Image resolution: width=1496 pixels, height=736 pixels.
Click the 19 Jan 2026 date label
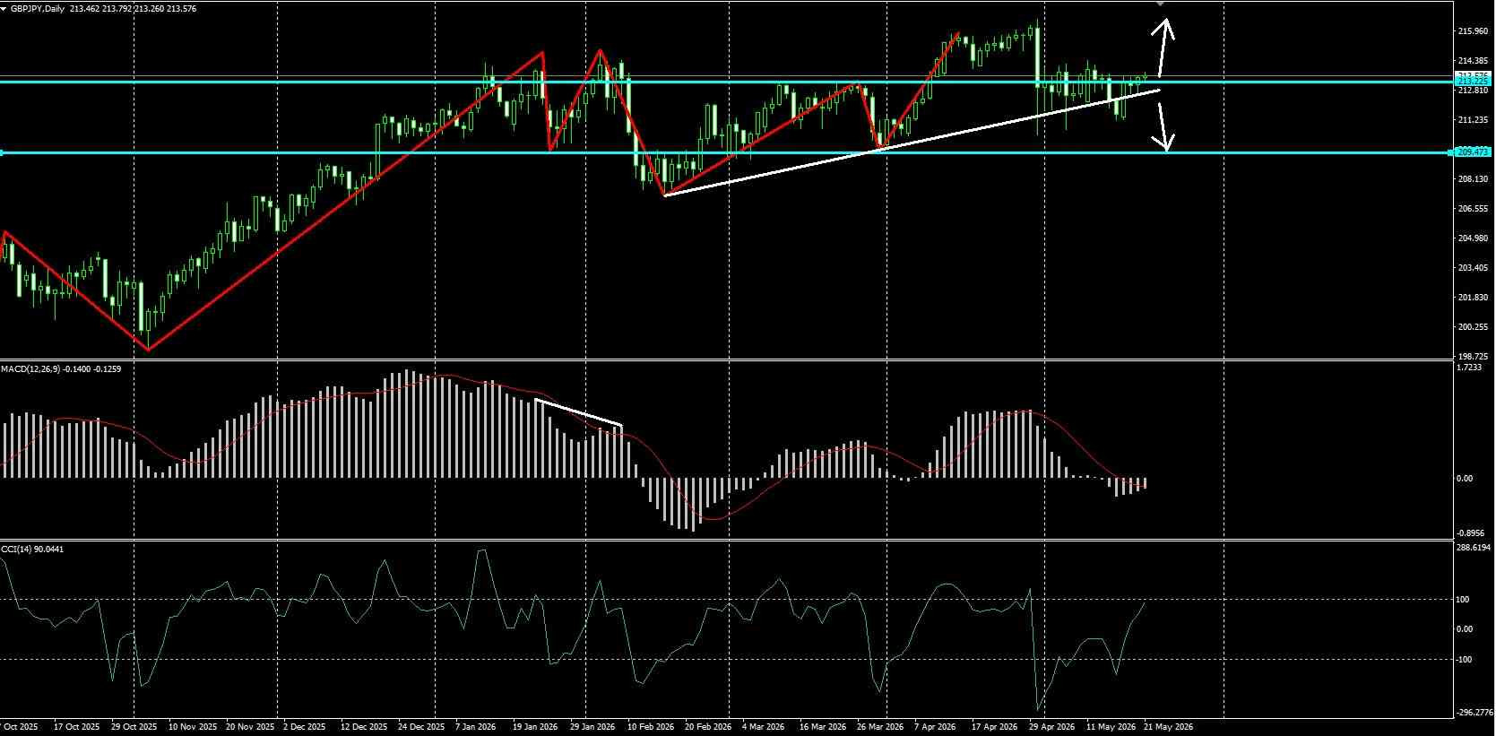point(535,727)
